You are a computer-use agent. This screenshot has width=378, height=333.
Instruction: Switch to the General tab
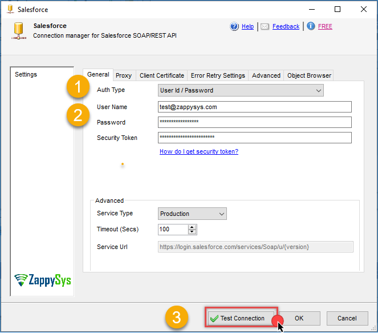click(x=98, y=75)
